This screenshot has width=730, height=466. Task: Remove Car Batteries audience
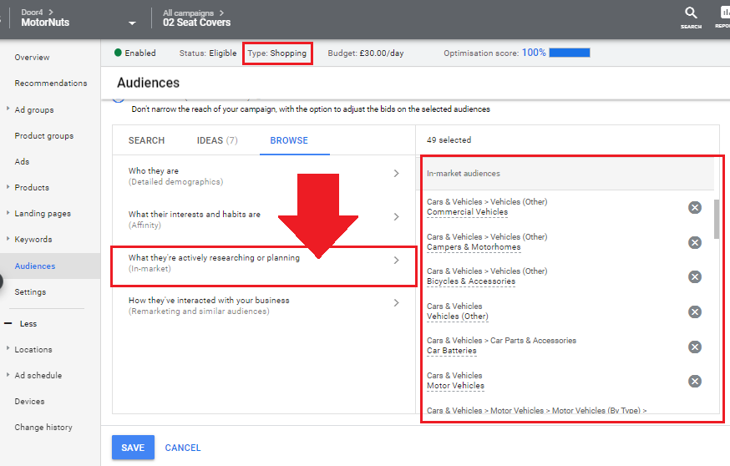(x=695, y=347)
